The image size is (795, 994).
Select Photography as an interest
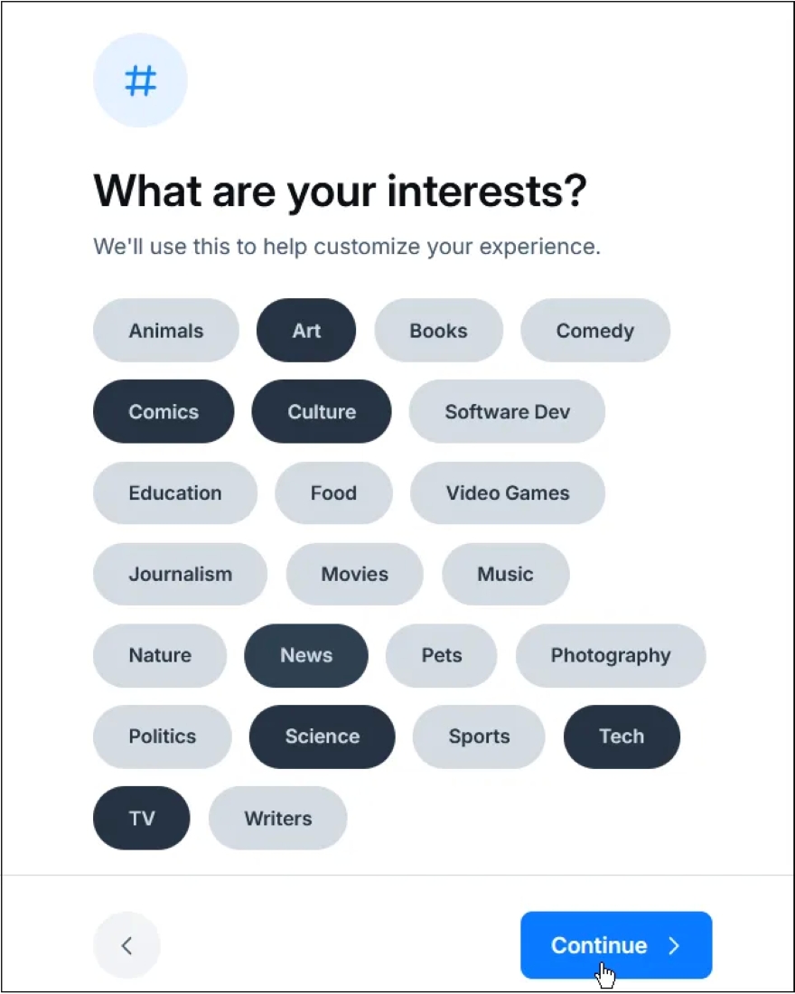[x=611, y=656]
